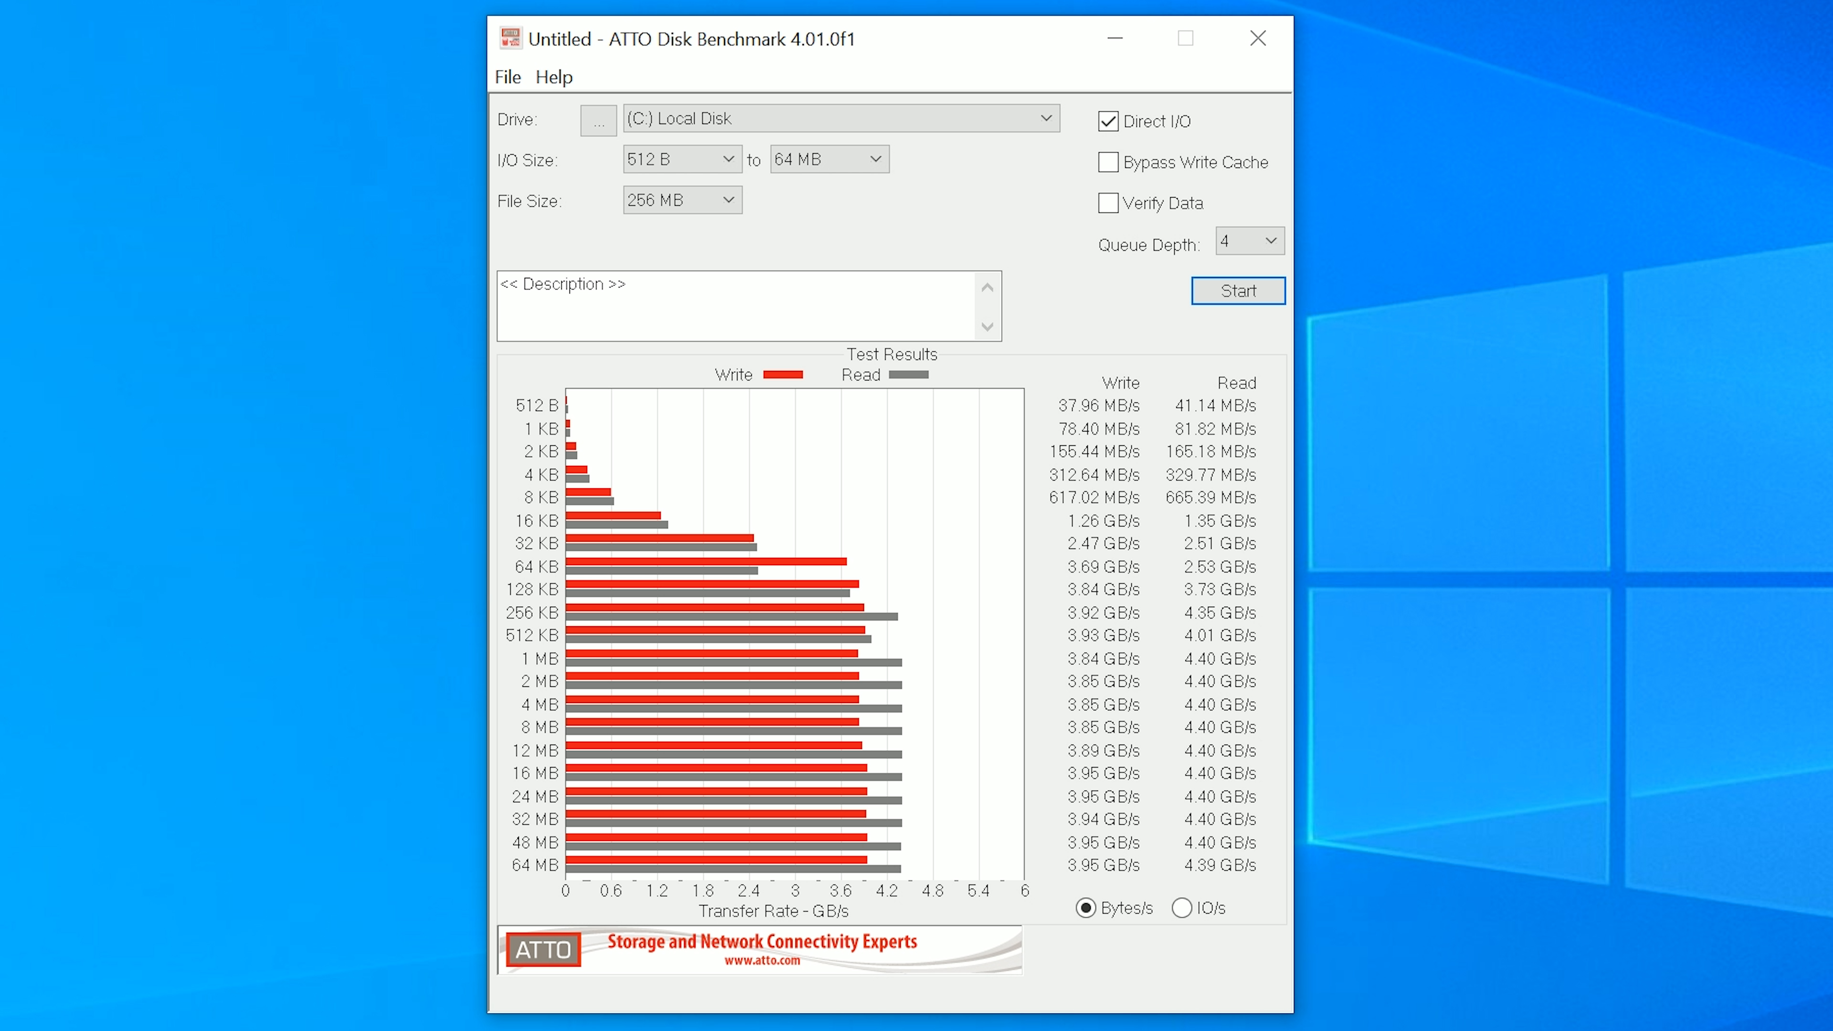The width and height of the screenshot is (1833, 1031).
Task: Click the 64 KB row label in chart
Action: 537,567
